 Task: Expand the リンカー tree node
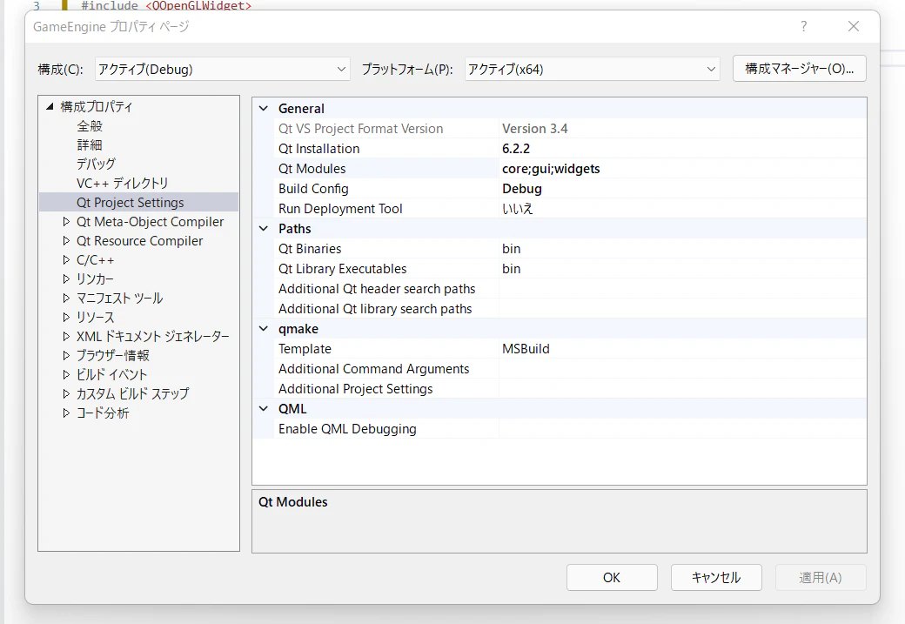tap(66, 278)
